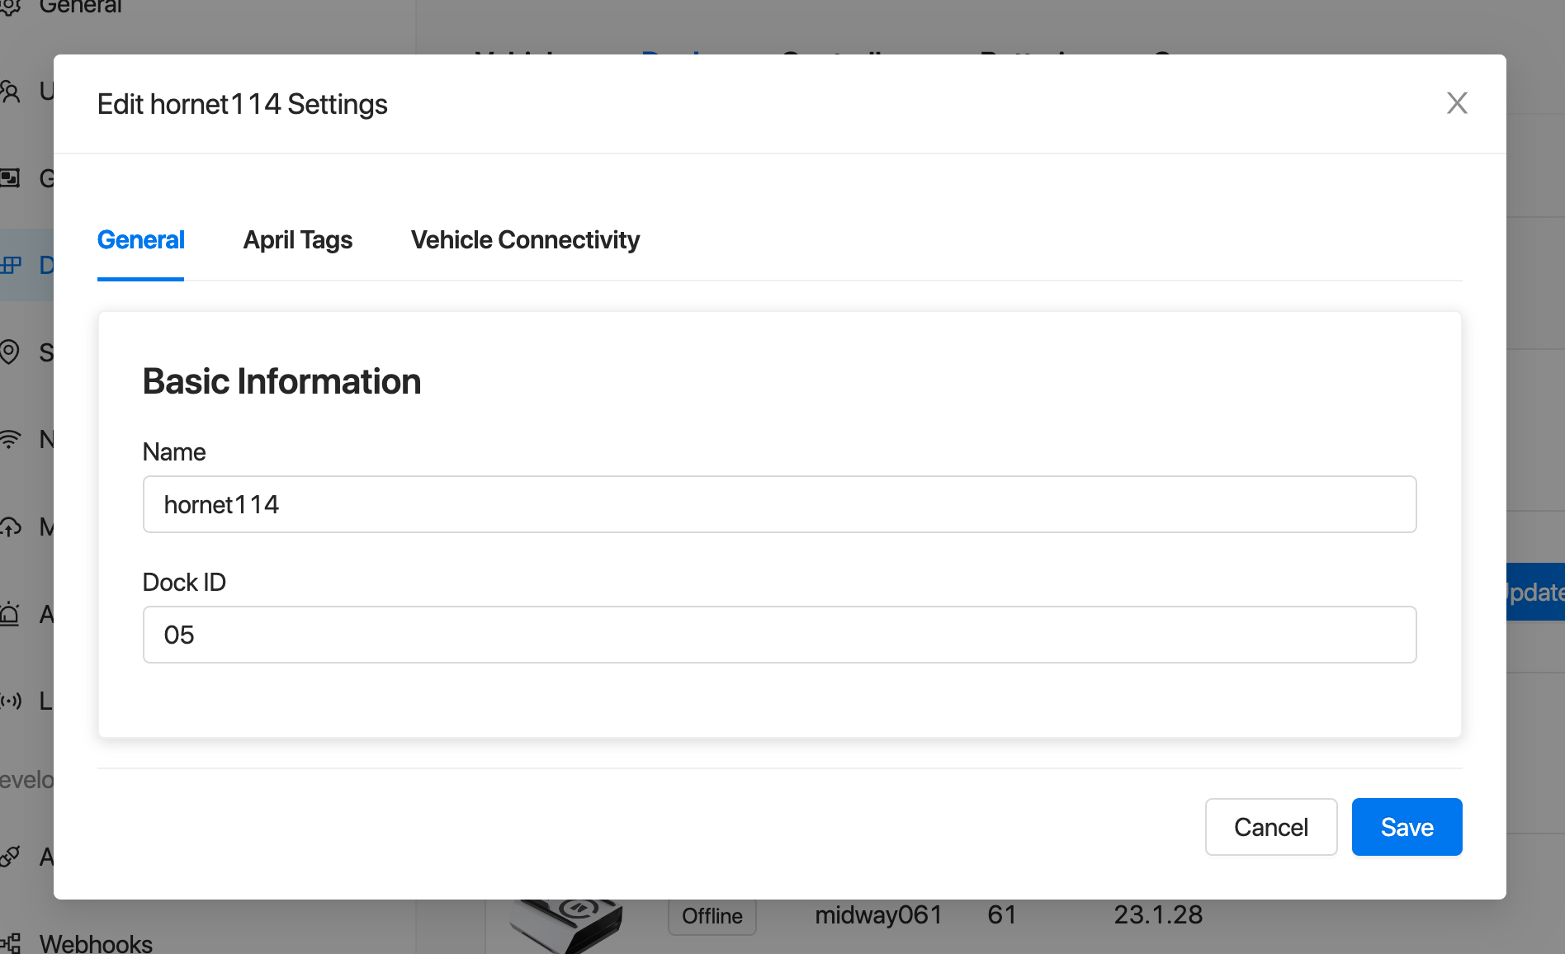Click the cloud upload sidebar icon
Viewport: 1565px width, 954px height.
(x=10, y=527)
